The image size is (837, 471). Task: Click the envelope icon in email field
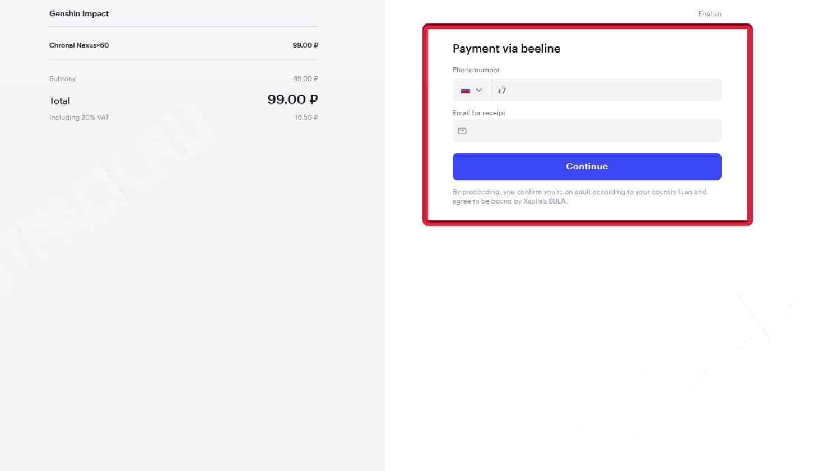(x=462, y=131)
